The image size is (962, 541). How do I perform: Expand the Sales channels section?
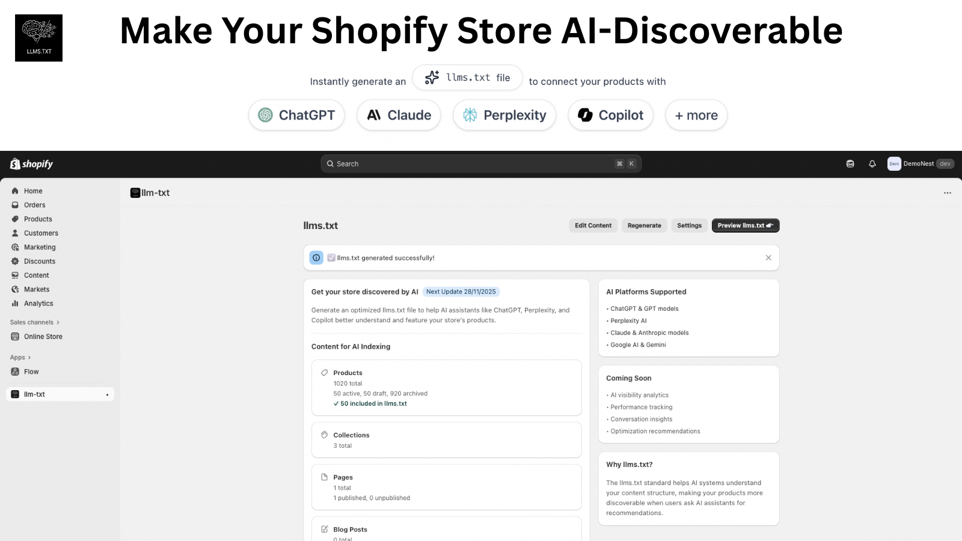click(x=34, y=322)
